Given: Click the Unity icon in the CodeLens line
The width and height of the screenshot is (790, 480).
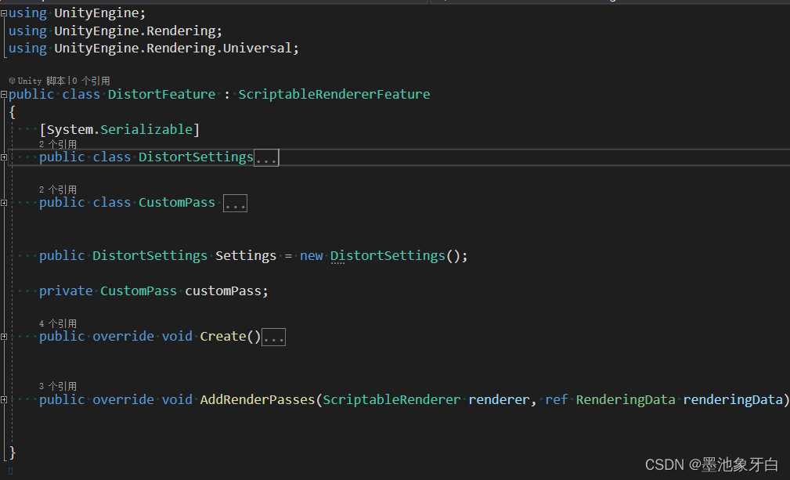Looking at the screenshot, I should [12, 81].
